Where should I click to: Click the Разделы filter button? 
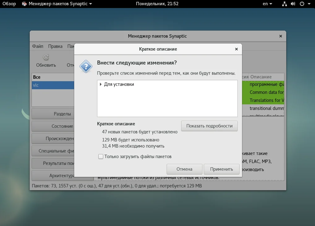click(53, 114)
